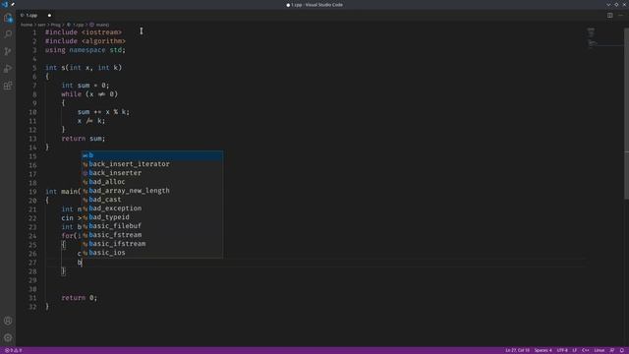The width and height of the screenshot is (629, 354).
Task: Click '1.cpp' in the breadcrumb
Action: (x=78, y=25)
